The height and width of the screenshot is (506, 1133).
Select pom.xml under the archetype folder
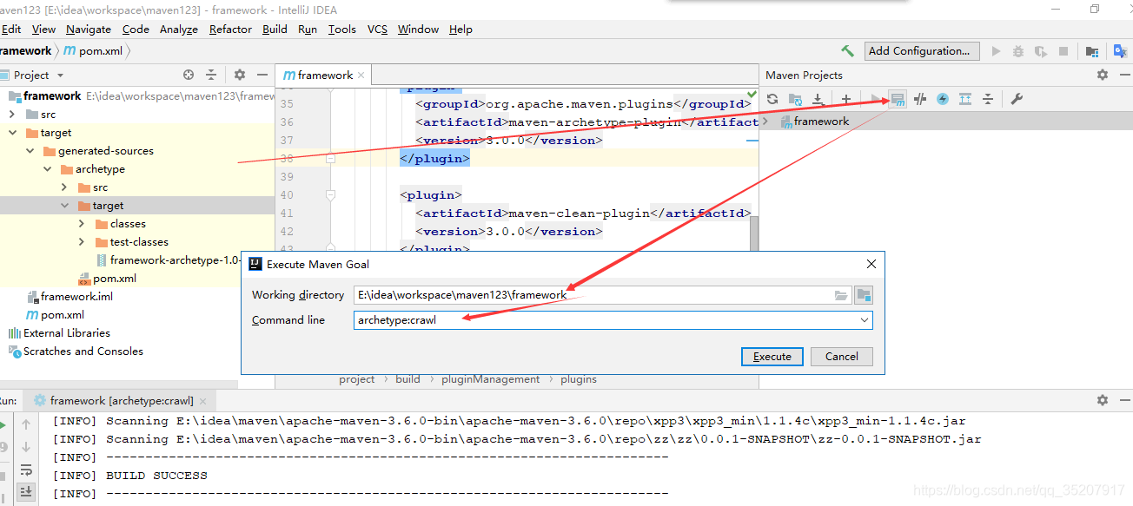point(107,279)
